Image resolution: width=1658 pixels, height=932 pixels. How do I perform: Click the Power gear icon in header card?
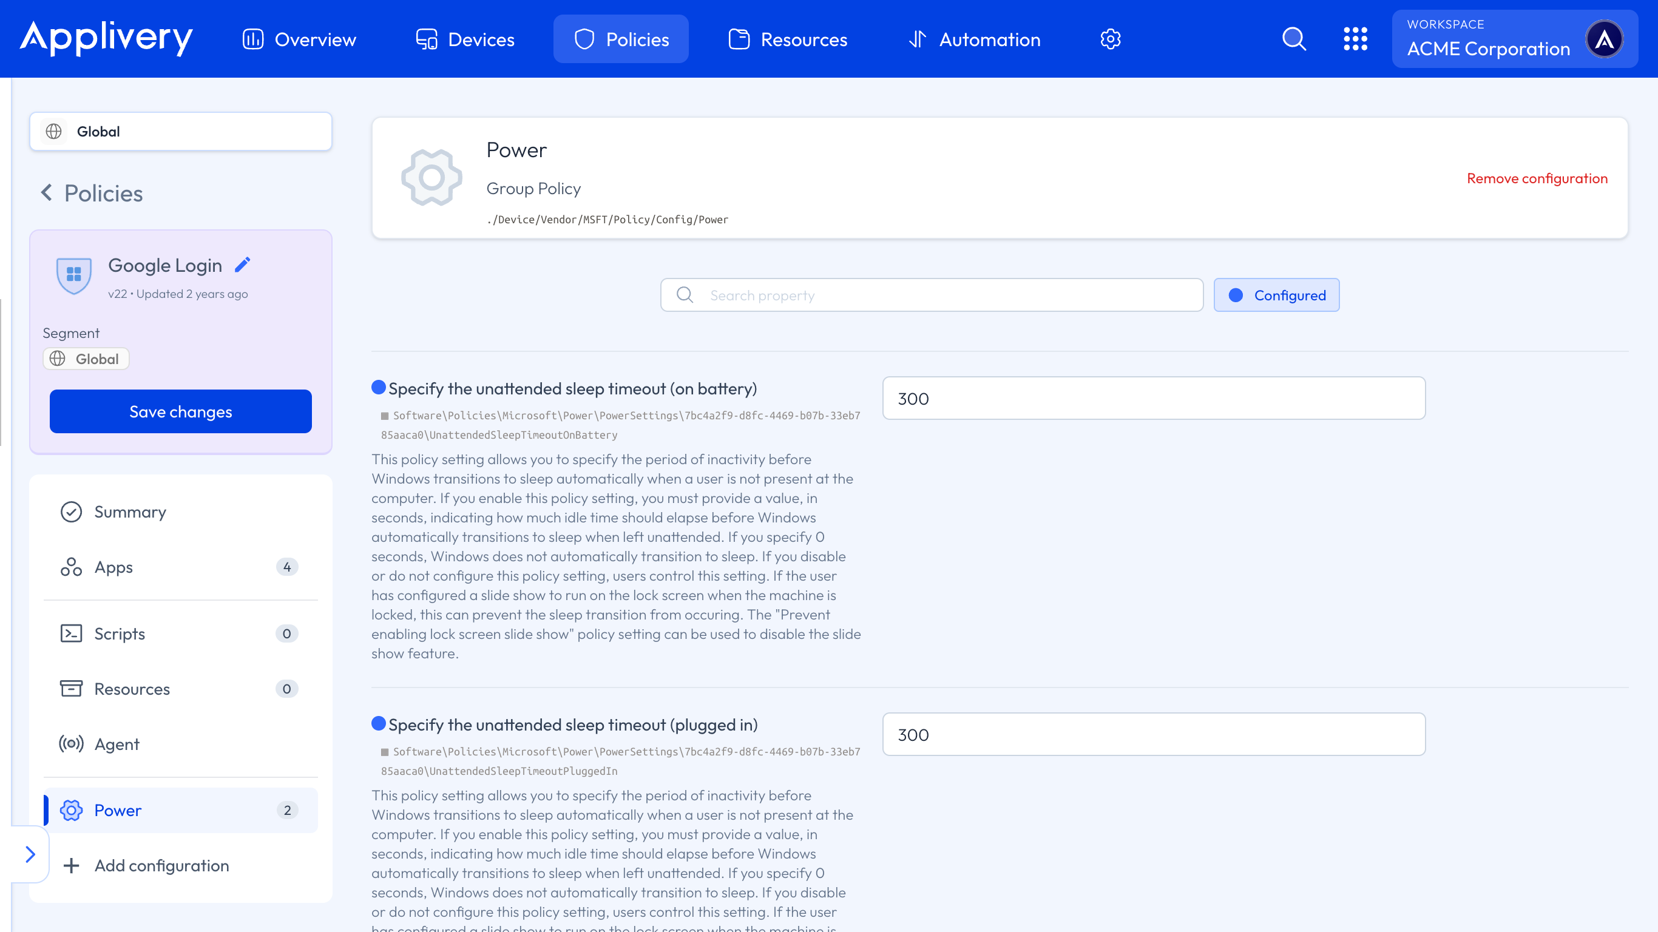coord(431,178)
